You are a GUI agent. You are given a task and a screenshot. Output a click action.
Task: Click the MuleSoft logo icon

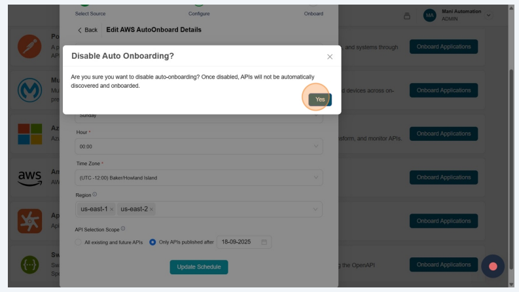pos(29,90)
